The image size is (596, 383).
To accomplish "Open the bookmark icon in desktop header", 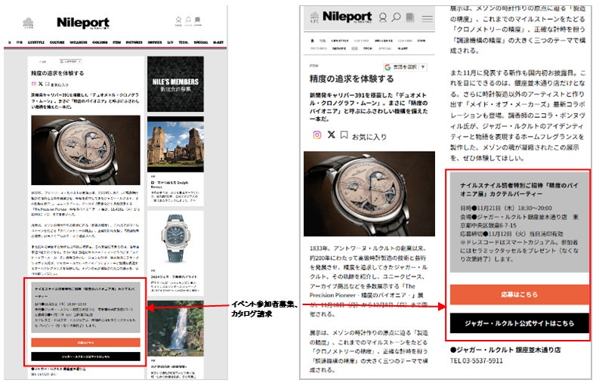I will (x=198, y=20).
